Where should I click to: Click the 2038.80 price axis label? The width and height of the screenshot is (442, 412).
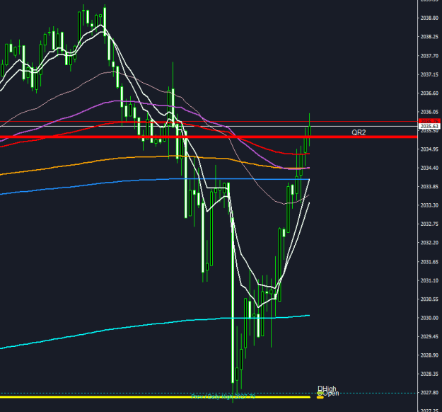pos(429,18)
